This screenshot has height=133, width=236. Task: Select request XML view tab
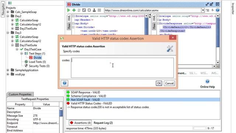69,18
